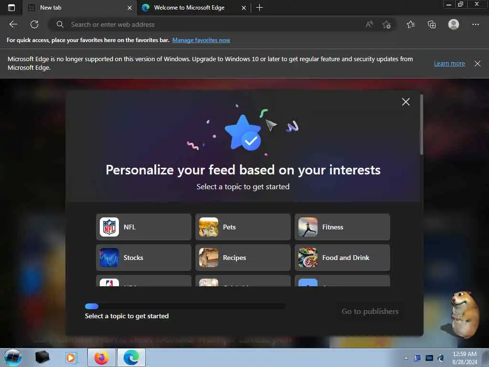Open the black box taskbar icon

pos(43,357)
